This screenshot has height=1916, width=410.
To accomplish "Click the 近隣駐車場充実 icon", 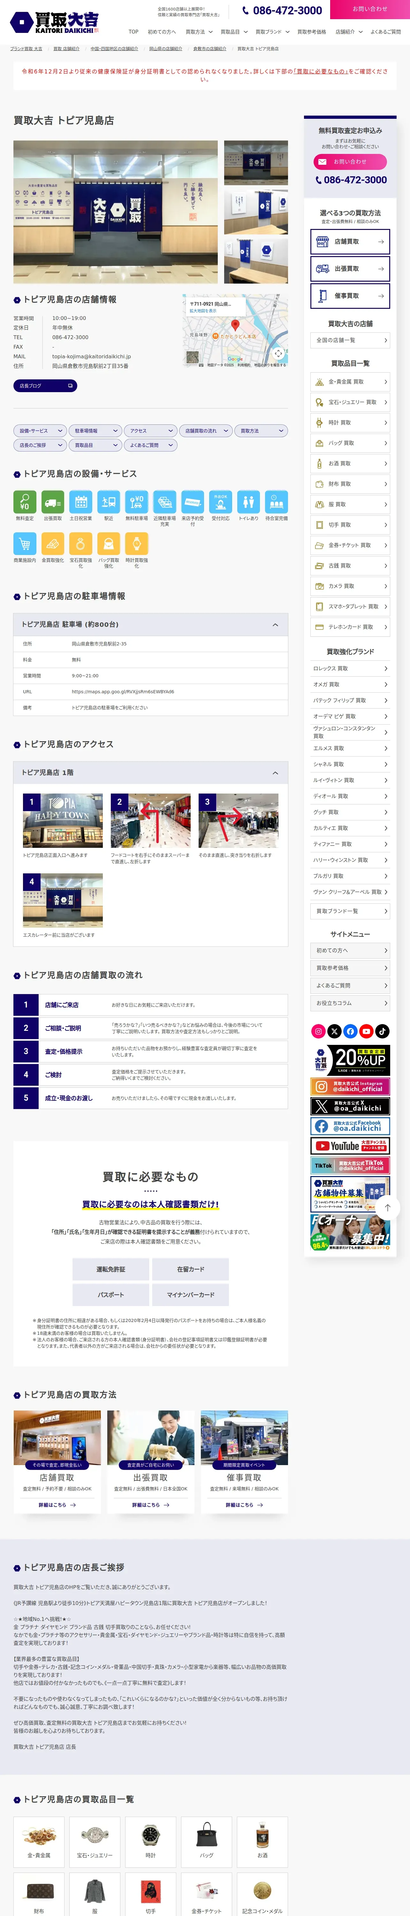I will coord(164,502).
